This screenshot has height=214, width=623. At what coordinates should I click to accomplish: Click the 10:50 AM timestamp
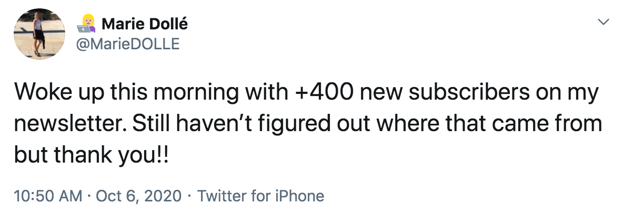[x=48, y=196]
